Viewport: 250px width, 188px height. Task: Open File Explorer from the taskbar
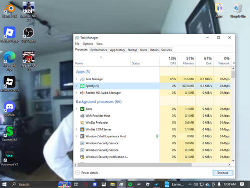click(112, 184)
